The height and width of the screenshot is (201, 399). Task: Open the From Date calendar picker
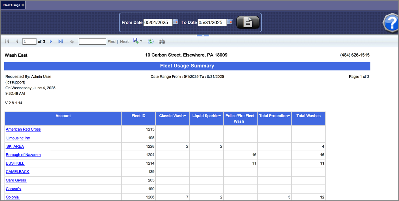[x=175, y=22]
